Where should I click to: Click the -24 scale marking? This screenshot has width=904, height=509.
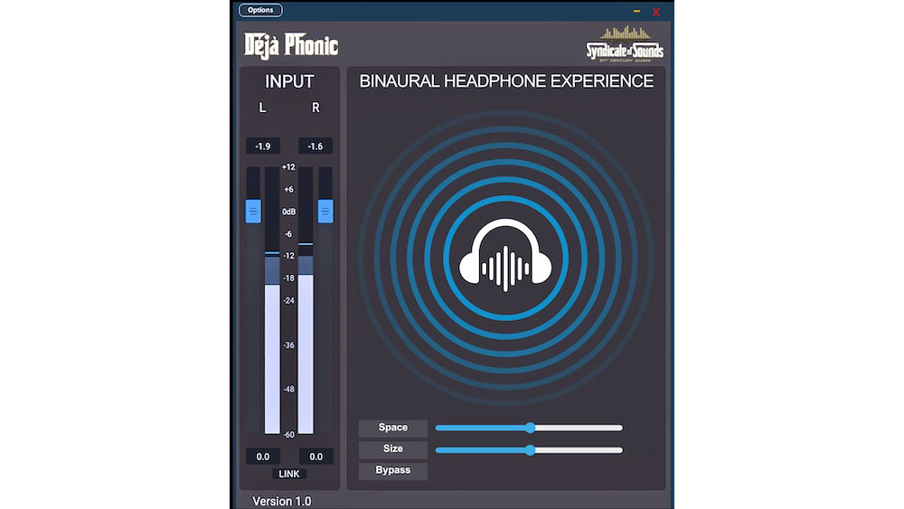pyautogui.click(x=289, y=300)
